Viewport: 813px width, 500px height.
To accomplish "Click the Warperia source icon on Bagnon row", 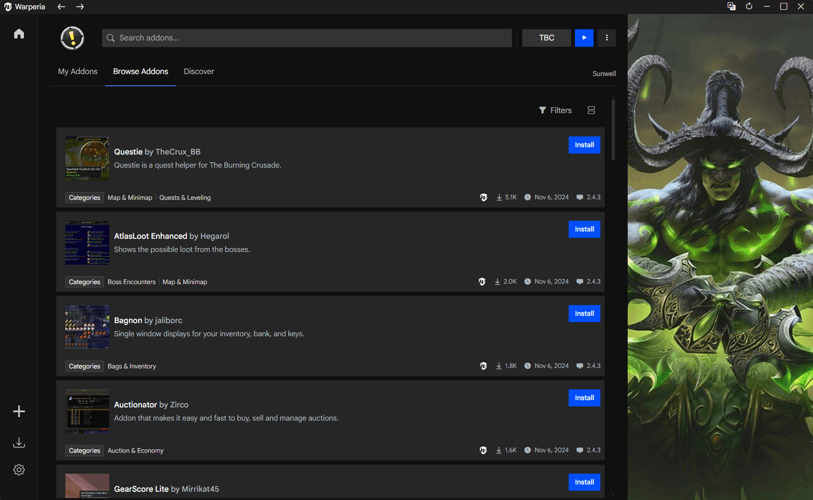I will pyautogui.click(x=483, y=366).
